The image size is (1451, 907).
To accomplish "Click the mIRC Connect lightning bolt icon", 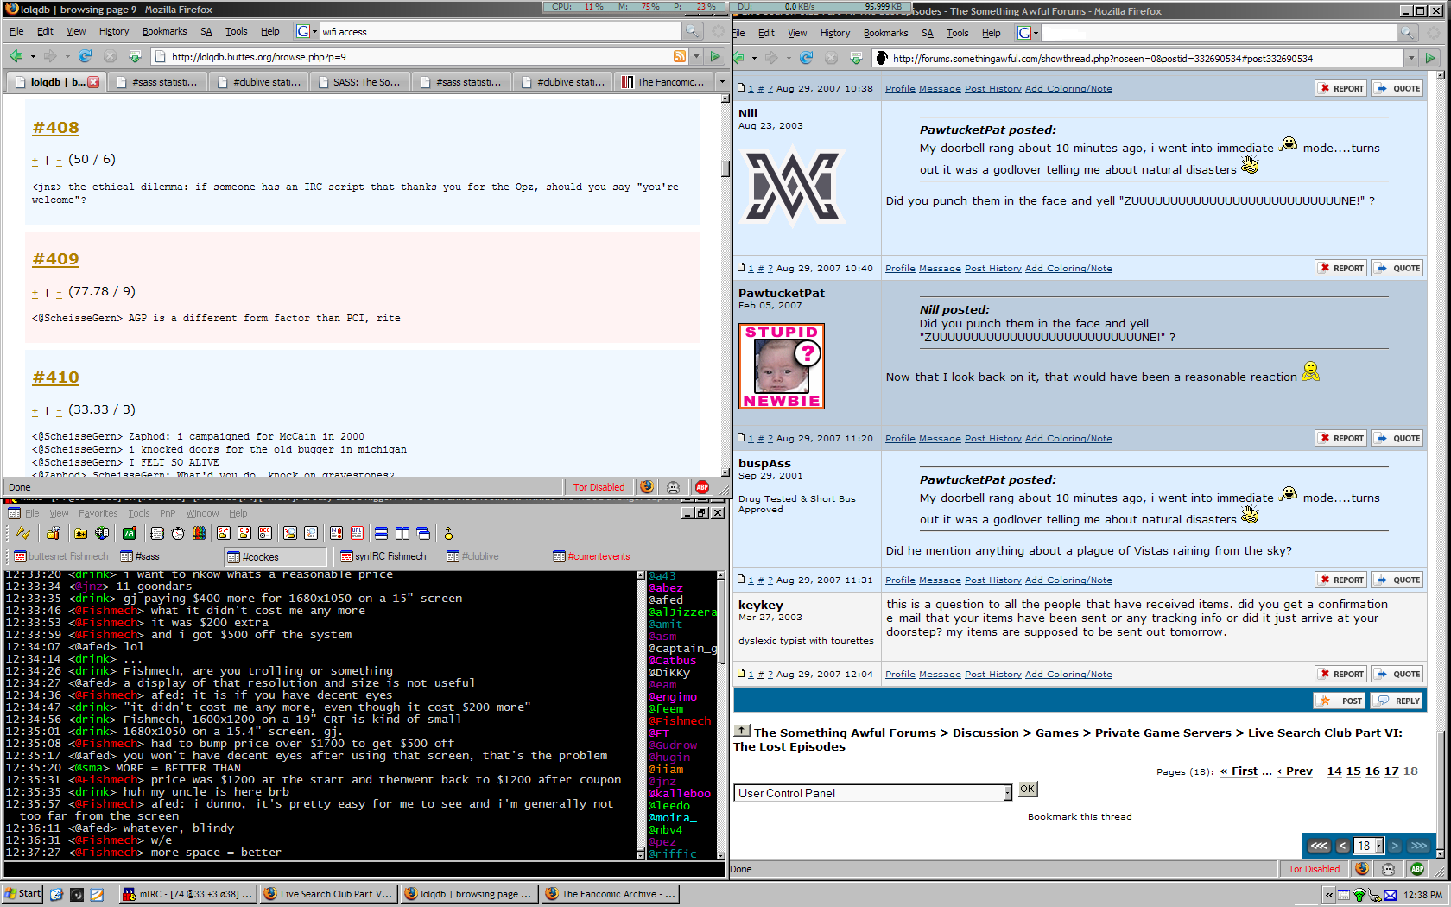I will coord(23,534).
